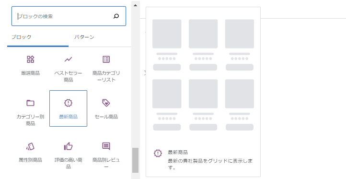Viewport: 346px width, 179px height.
Task: Click the 最新商品 title in the preview panel
Action: pos(178,152)
